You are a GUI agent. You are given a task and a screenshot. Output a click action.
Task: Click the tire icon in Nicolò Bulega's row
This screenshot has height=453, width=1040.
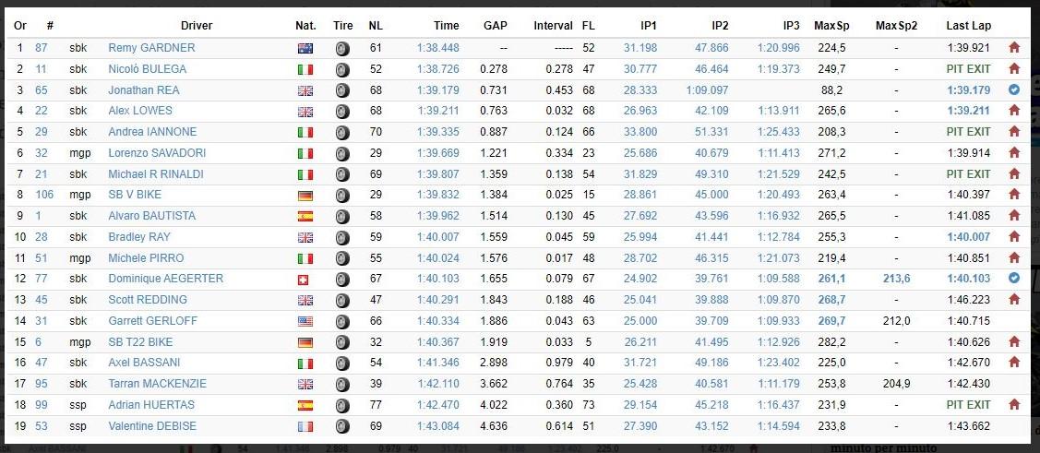342,69
